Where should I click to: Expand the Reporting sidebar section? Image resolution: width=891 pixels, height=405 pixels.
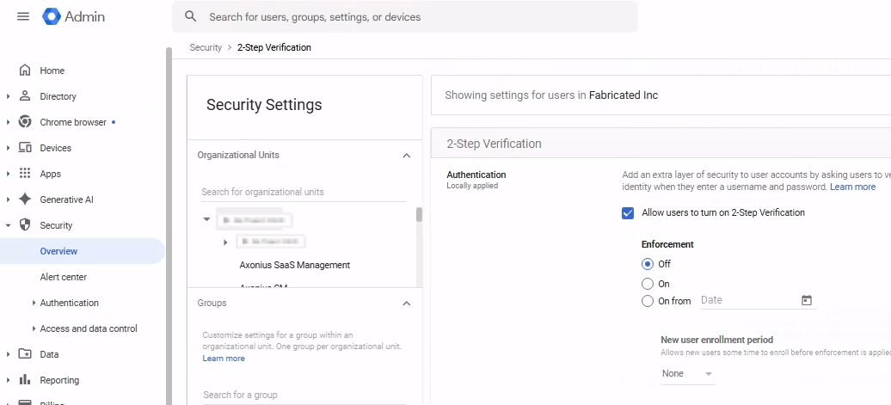pos(8,380)
